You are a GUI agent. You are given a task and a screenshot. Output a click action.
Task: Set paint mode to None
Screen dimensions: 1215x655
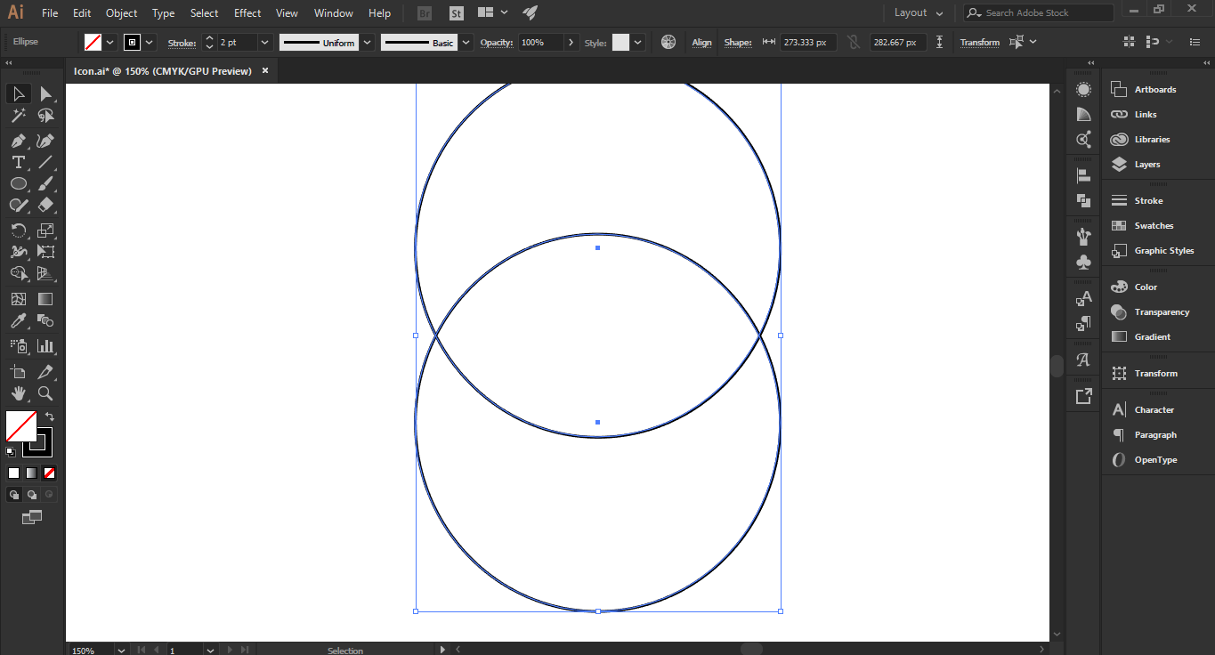coord(50,473)
